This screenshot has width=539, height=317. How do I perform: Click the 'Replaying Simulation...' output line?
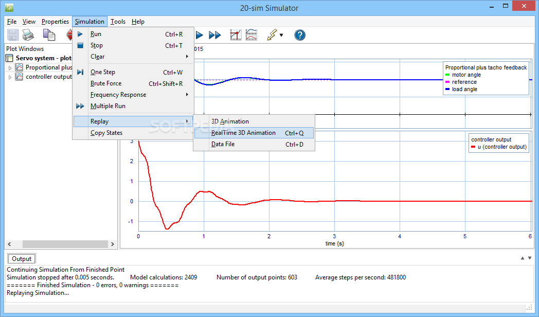click(38, 293)
